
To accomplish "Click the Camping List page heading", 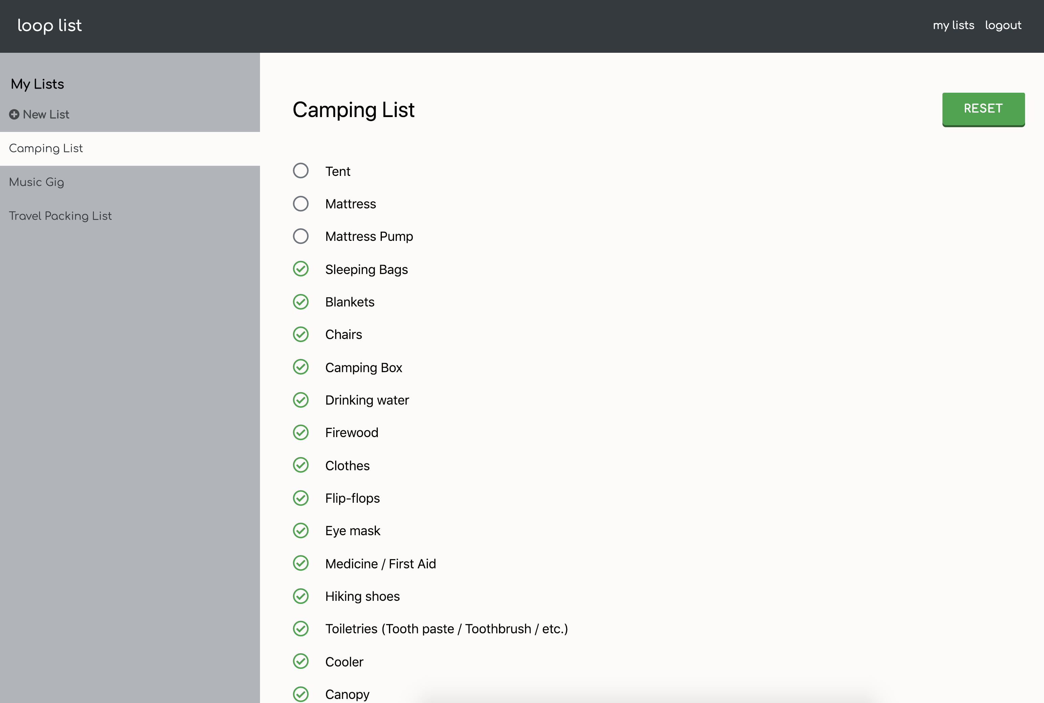I will click(x=353, y=110).
